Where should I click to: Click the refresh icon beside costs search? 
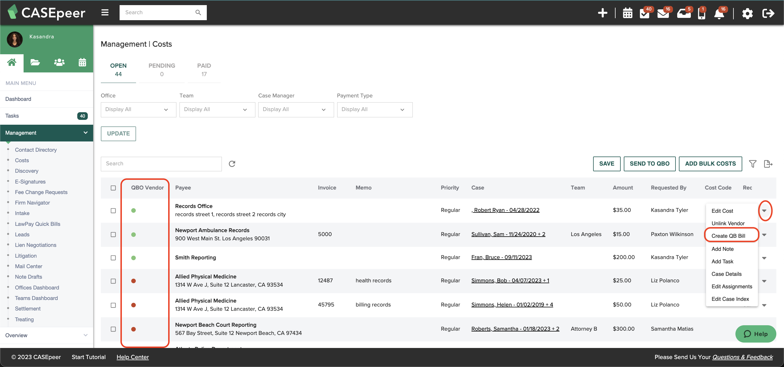tap(232, 164)
